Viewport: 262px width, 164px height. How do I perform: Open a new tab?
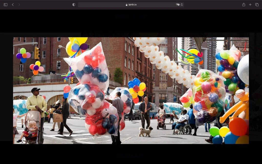[x=250, y=5]
